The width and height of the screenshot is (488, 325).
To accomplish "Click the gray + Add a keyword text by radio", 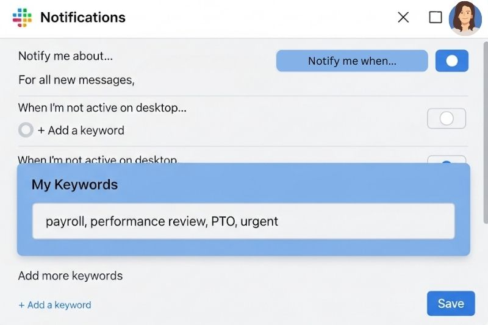I will click(81, 130).
